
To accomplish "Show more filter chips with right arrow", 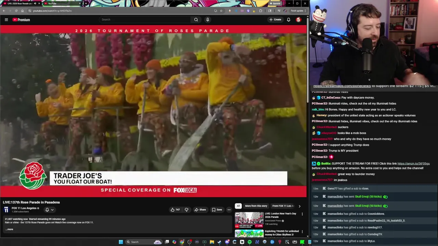I will [299, 206].
